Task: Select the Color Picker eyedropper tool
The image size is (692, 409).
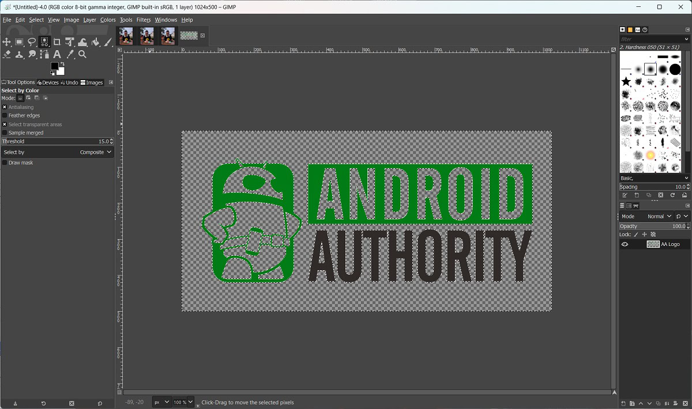Action: point(70,55)
